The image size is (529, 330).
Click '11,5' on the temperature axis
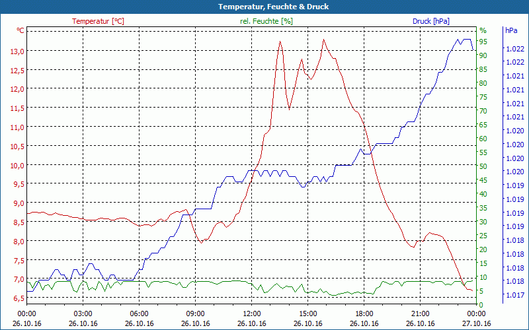(x=17, y=108)
